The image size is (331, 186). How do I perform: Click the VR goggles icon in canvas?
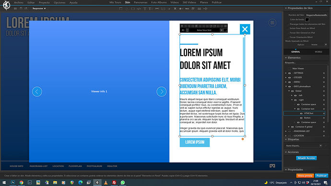[272, 166]
